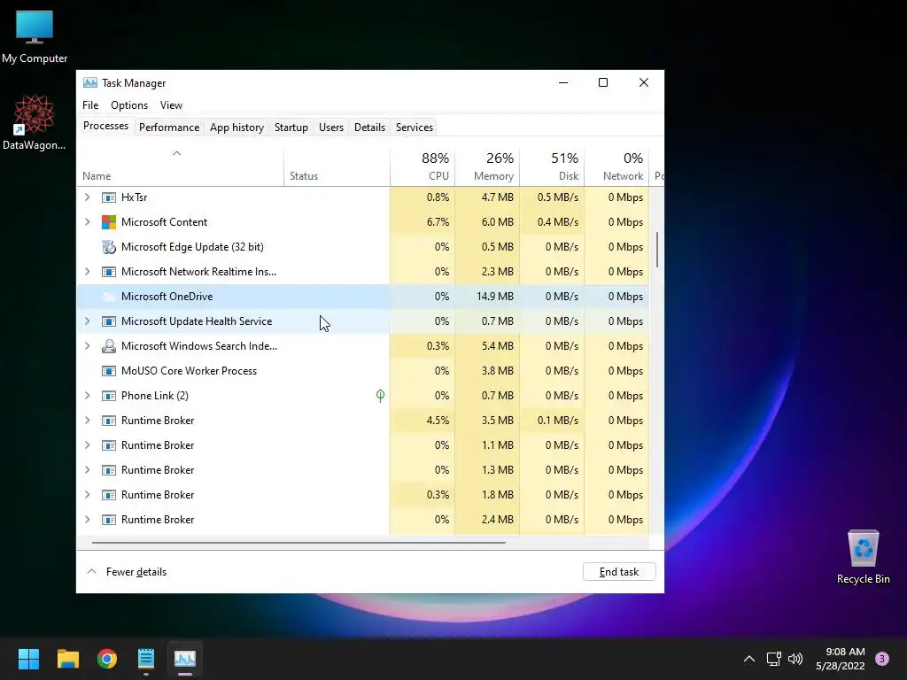Click the 6.7% CPU value
Image resolution: width=907 pixels, height=680 pixels.
click(x=438, y=222)
